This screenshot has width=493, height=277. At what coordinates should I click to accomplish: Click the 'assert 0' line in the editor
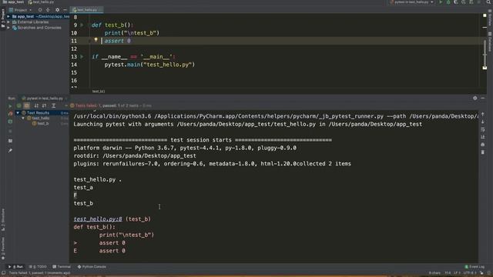pyautogui.click(x=117, y=41)
